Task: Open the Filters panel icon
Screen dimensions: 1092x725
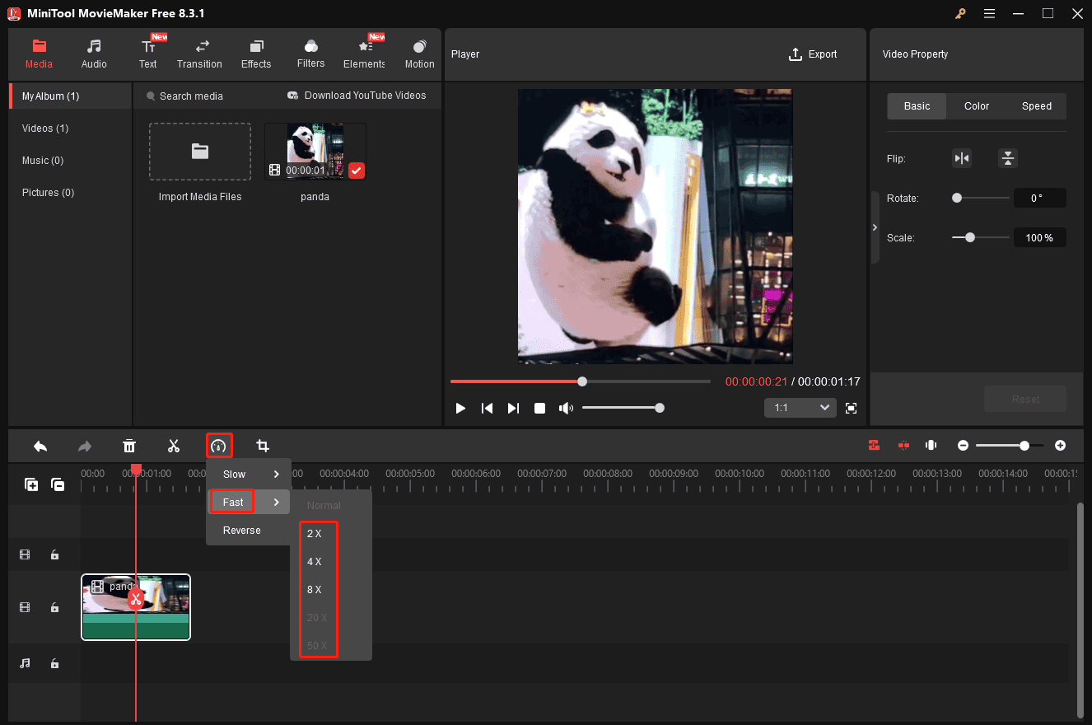Action: [x=310, y=54]
